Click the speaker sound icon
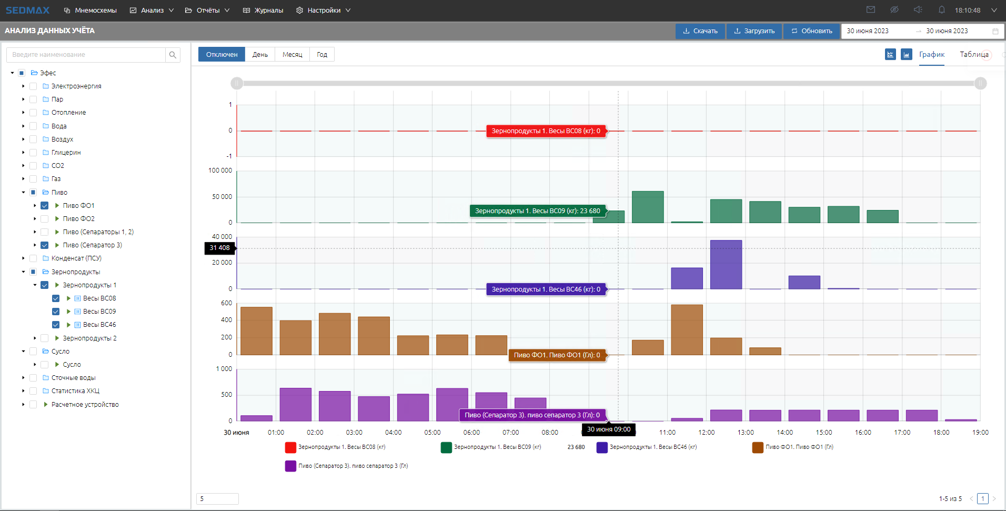The width and height of the screenshot is (1006, 511). click(x=918, y=10)
